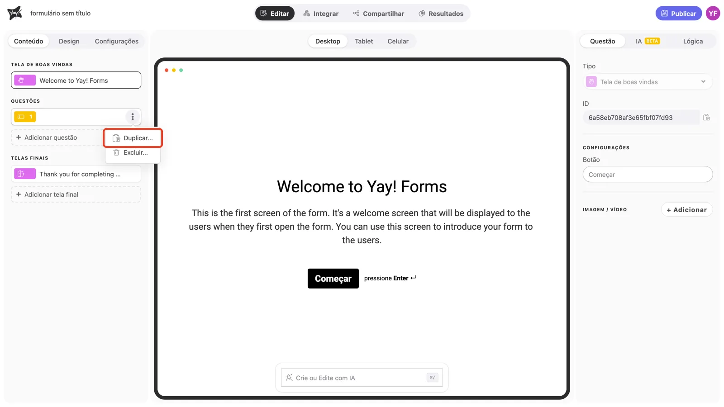
Task: Click the Crie ou Edite com IA field
Action: click(362, 378)
